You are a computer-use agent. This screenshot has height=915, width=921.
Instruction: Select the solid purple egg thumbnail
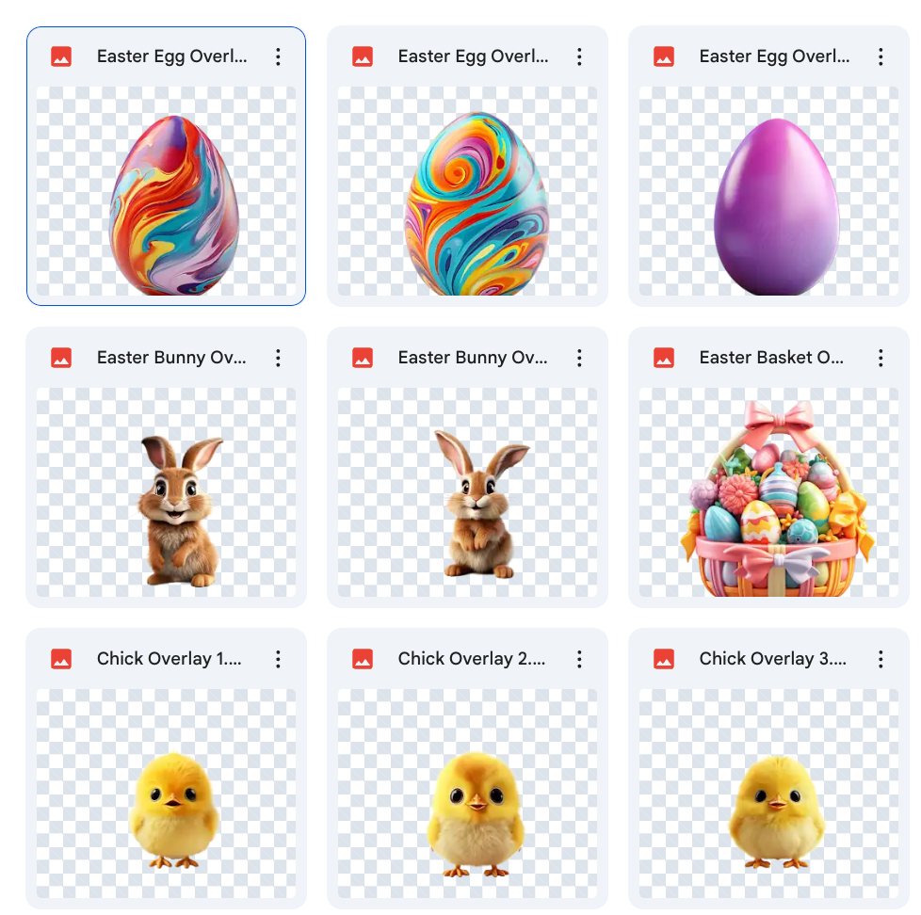pyautogui.click(x=768, y=191)
